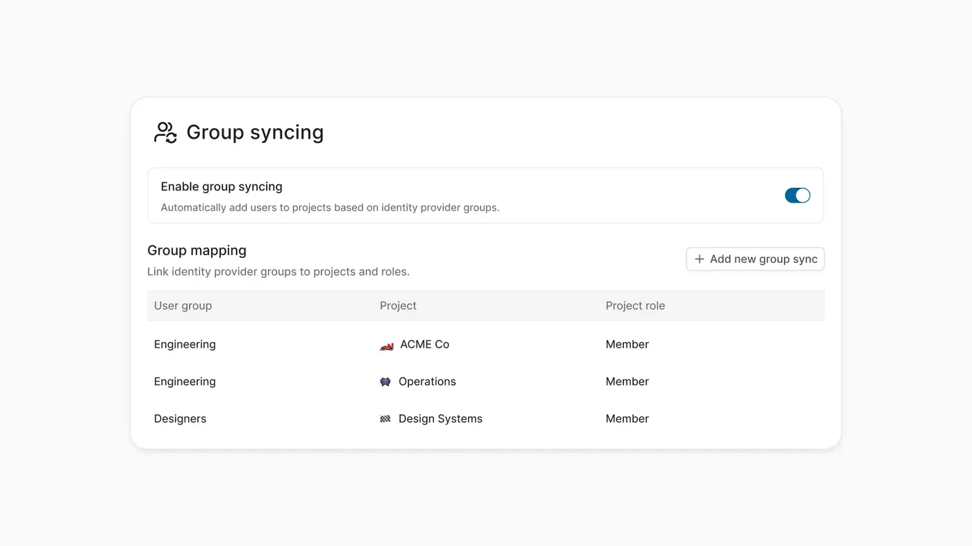Image resolution: width=972 pixels, height=546 pixels.
Task: Click the Enable group syncing label
Action: click(221, 187)
